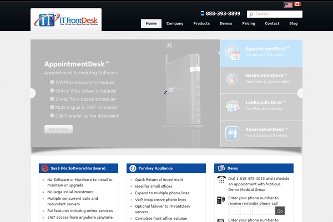Click the magnifier icon in search box
Screen dimensions: 333x222
(x=251, y=14)
